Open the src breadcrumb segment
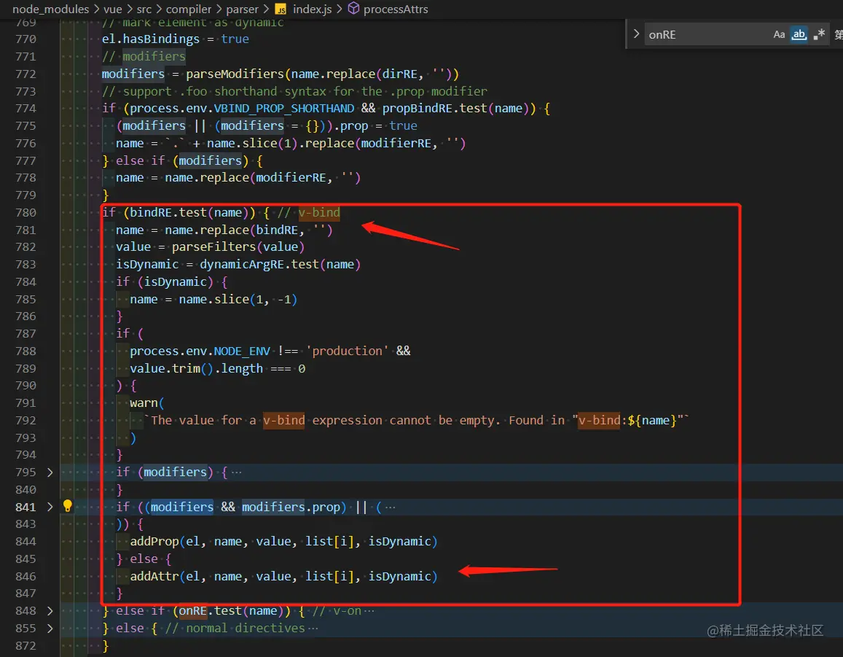Image resolution: width=843 pixels, height=657 pixels. 144,9
